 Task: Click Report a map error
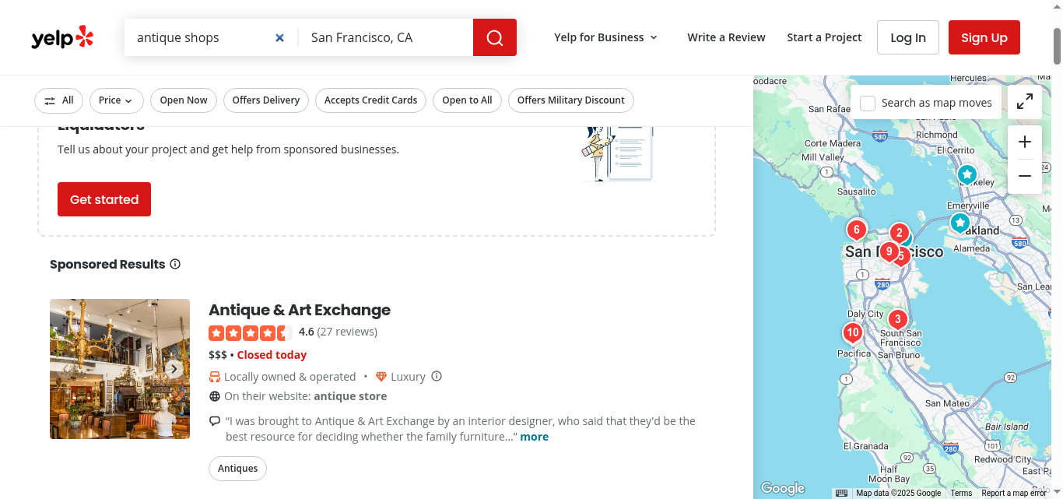[x=1014, y=493]
